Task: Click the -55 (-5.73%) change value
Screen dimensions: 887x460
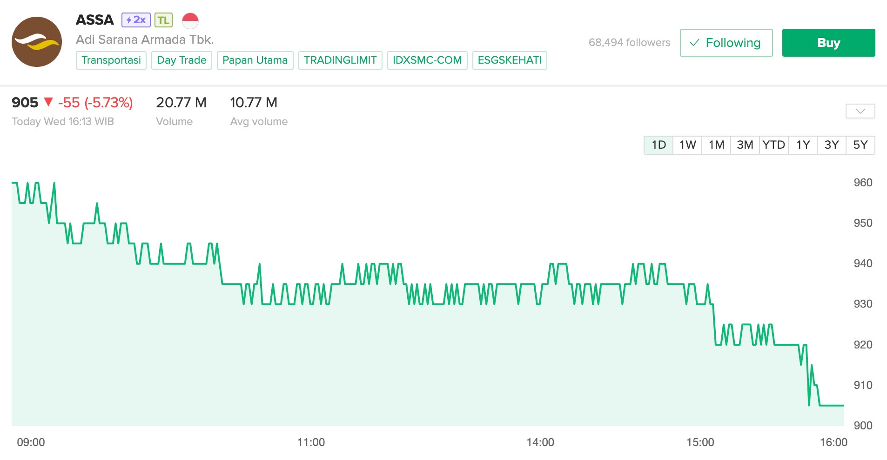Action: 95,102
